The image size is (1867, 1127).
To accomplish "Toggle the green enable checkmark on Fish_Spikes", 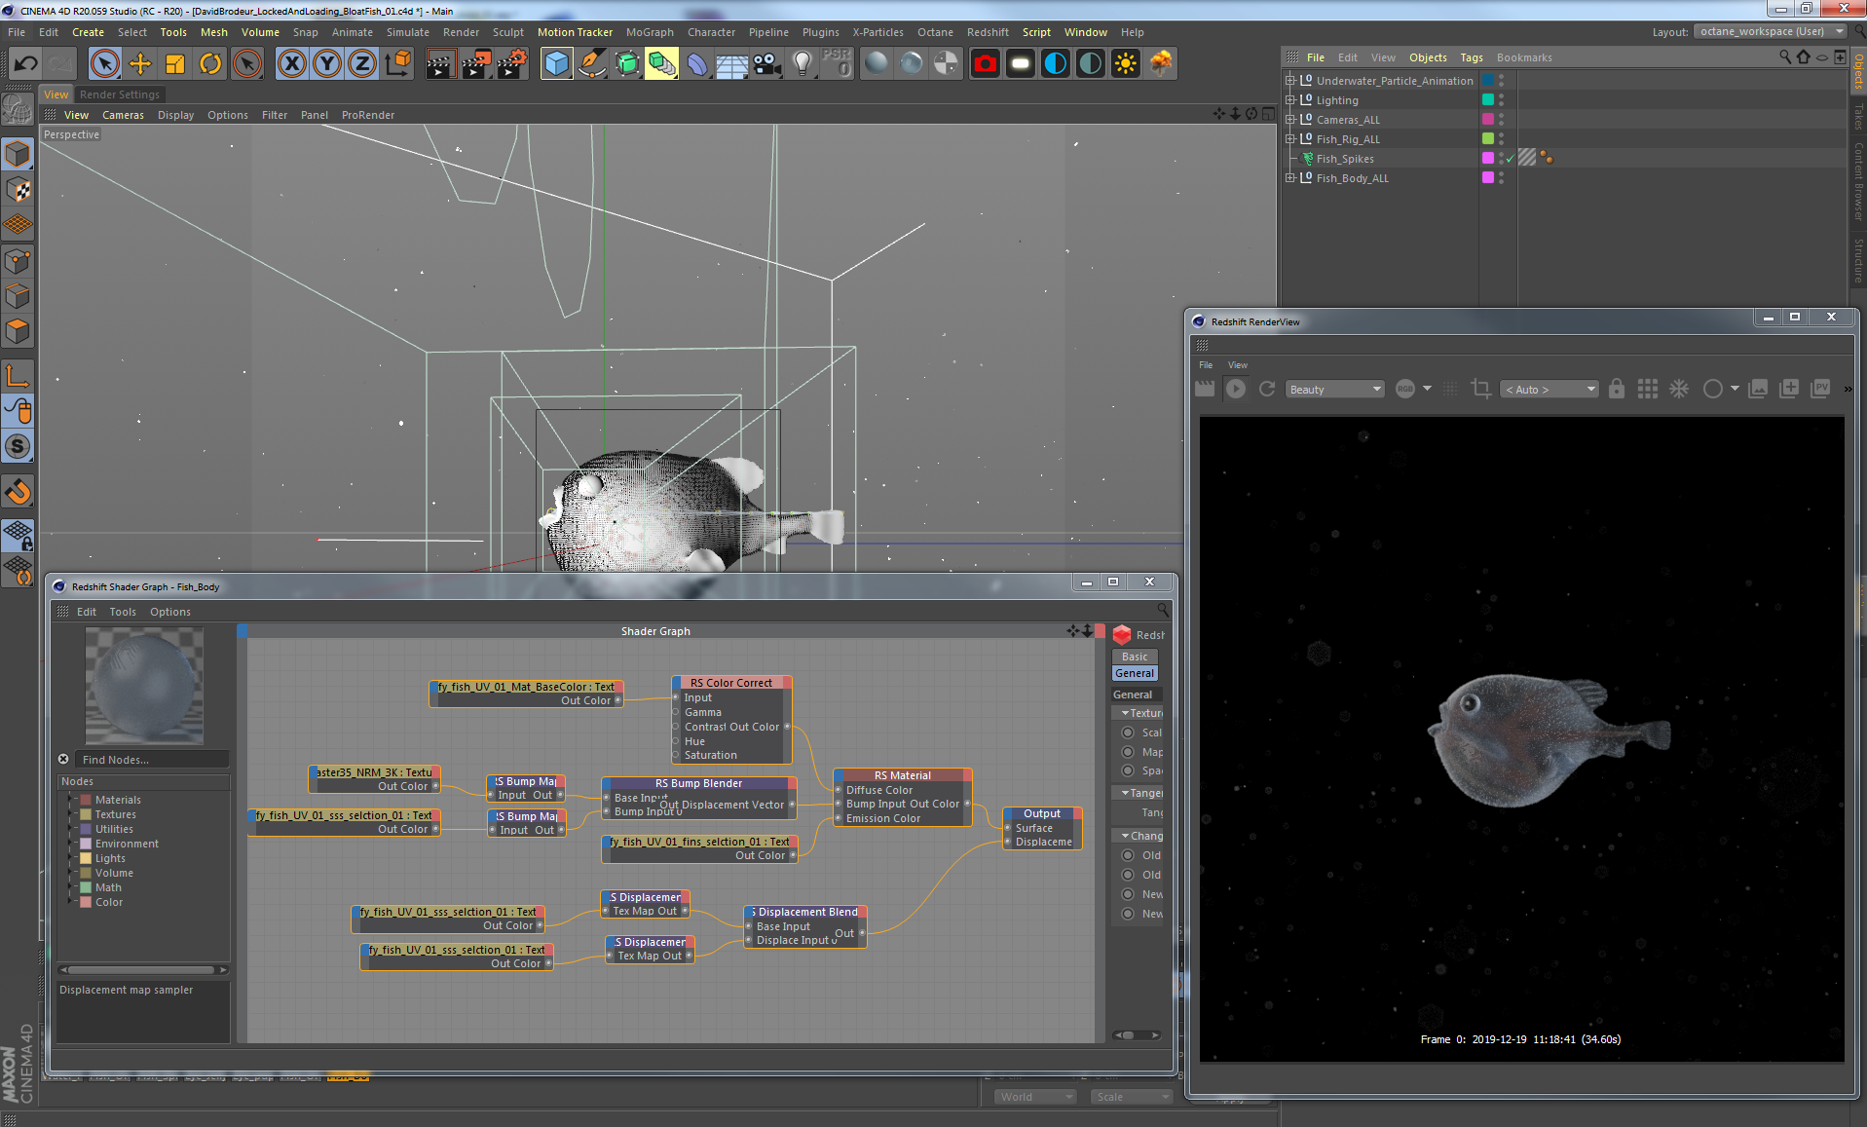I will 1510,158.
